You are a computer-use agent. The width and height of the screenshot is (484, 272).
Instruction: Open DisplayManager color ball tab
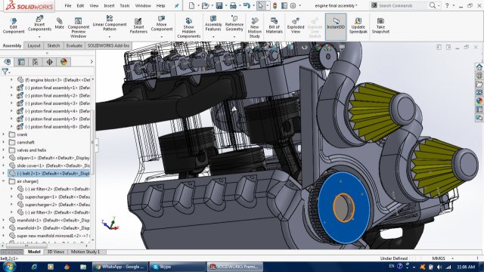[x=64, y=62]
